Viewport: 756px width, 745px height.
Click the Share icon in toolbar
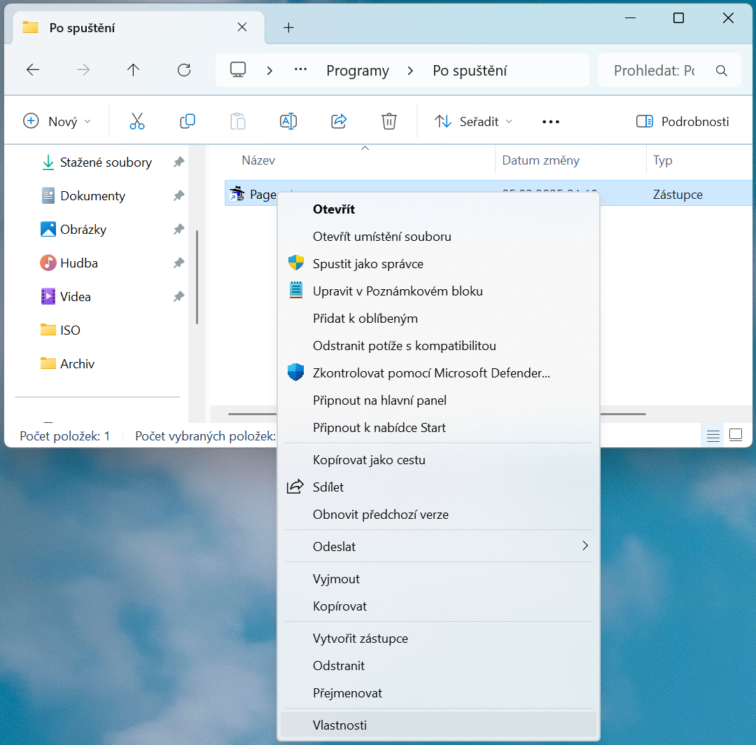pyautogui.click(x=339, y=121)
